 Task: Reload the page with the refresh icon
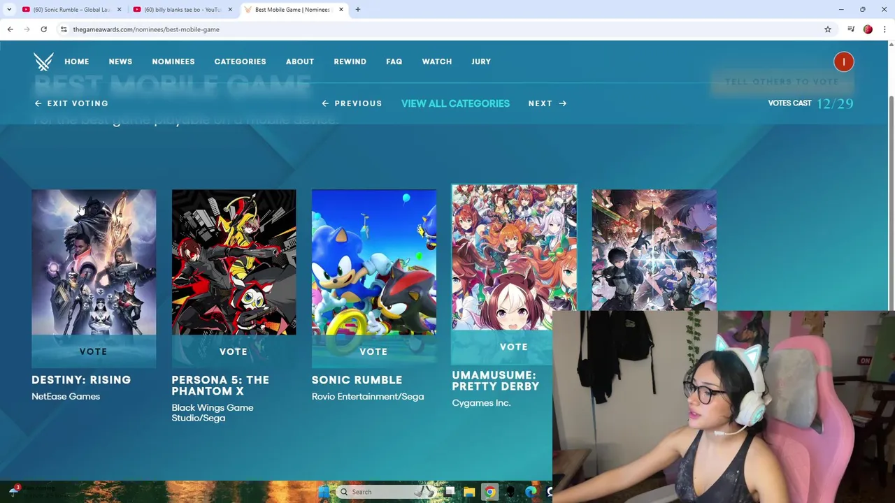tap(43, 29)
